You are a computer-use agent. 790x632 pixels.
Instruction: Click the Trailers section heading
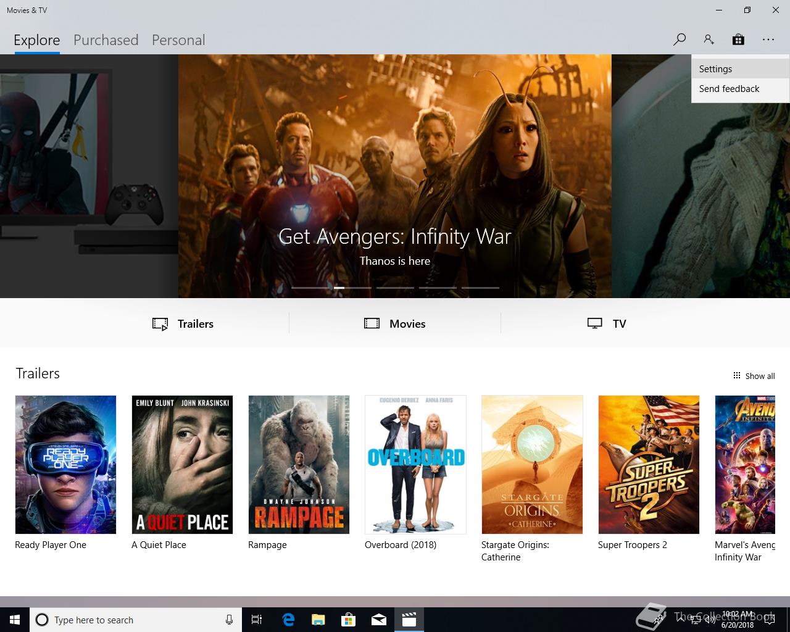pyautogui.click(x=38, y=373)
